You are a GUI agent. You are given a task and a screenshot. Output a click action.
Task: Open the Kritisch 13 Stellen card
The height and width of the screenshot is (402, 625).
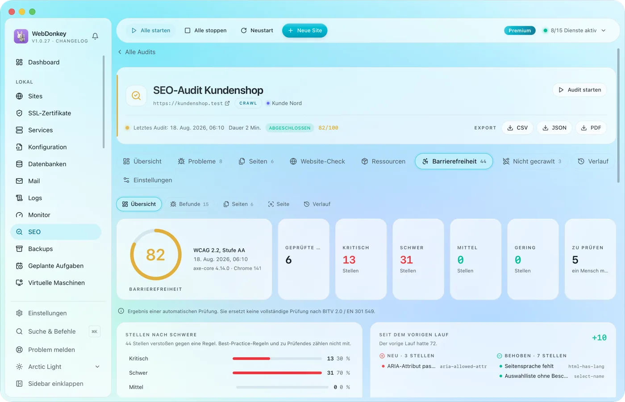(361, 259)
